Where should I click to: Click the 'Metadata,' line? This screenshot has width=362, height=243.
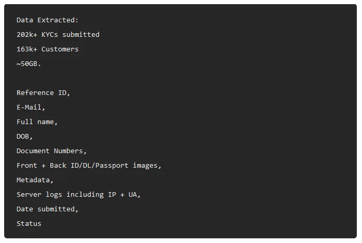(35, 180)
